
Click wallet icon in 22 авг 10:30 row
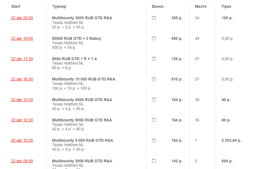154,141
